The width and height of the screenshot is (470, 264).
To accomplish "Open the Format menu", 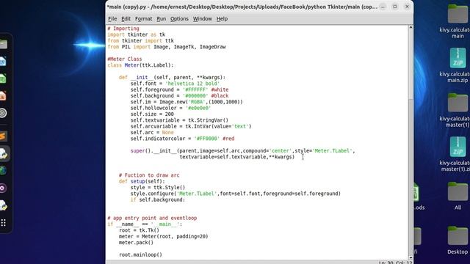I will coord(144,19).
